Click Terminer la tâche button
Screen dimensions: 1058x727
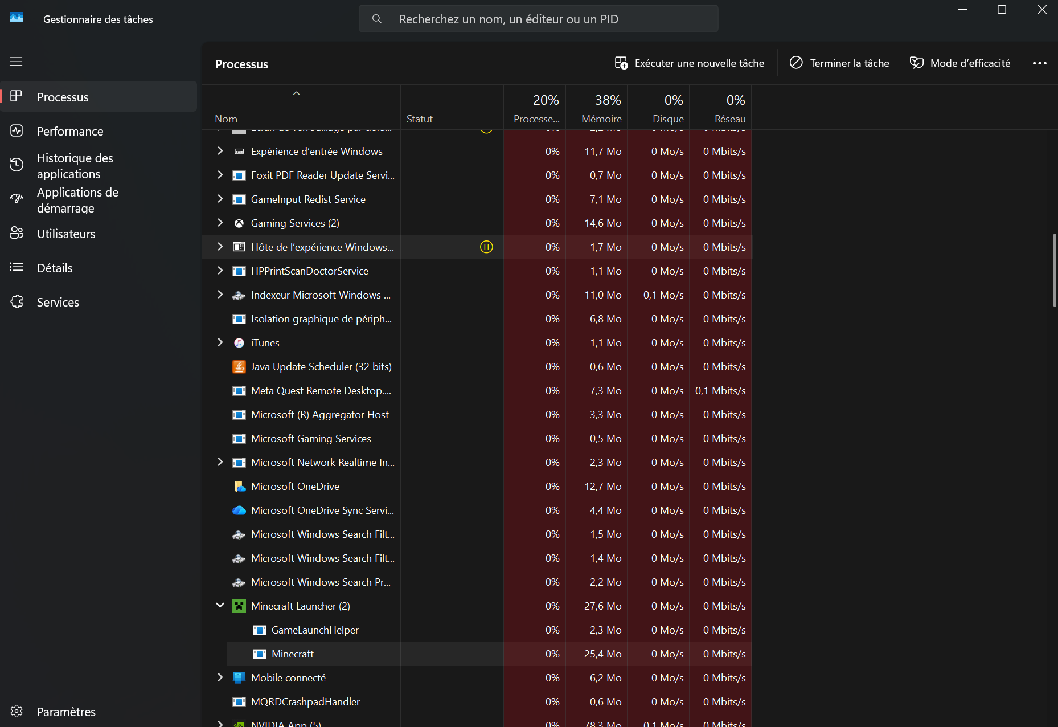(839, 63)
